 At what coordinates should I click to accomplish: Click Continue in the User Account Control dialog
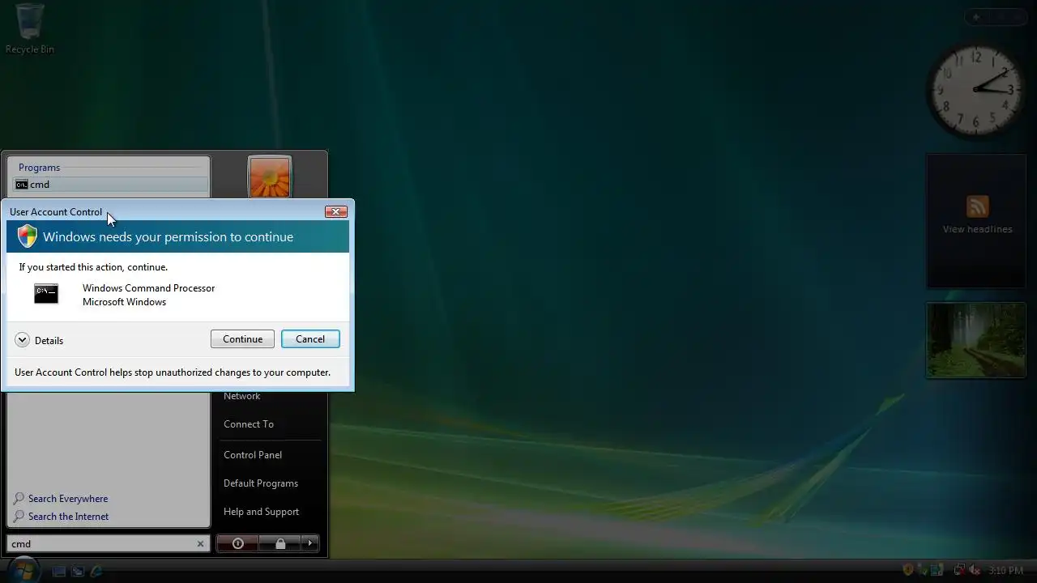tap(242, 339)
